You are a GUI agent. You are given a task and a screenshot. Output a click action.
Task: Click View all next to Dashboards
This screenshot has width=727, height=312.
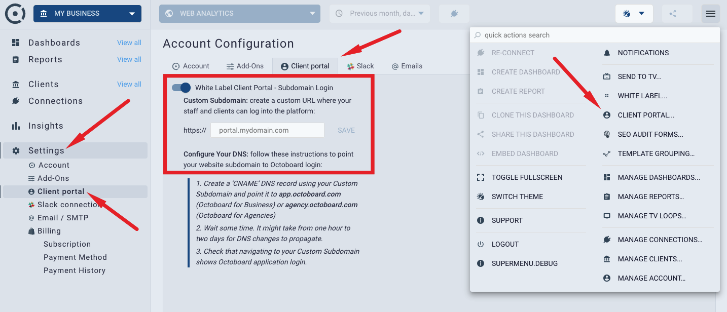[129, 43]
